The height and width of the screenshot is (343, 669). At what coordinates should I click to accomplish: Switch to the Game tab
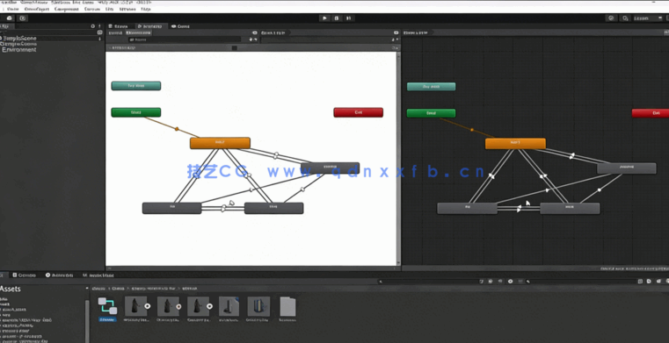pos(180,26)
